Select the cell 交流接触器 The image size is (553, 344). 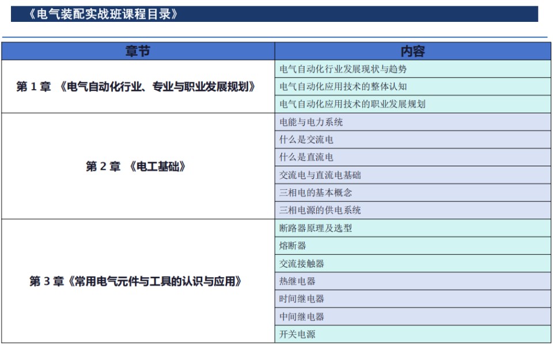pyautogui.click(x=412, y=263)
